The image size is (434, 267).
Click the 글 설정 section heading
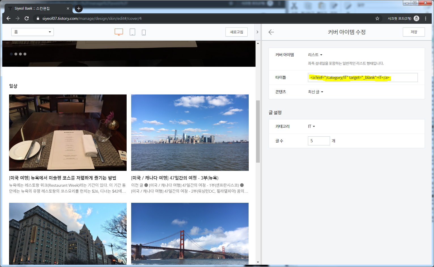pyautogui.click(x=275, y=112)
